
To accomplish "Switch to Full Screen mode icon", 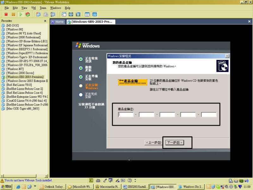I will tap(71, 14).
